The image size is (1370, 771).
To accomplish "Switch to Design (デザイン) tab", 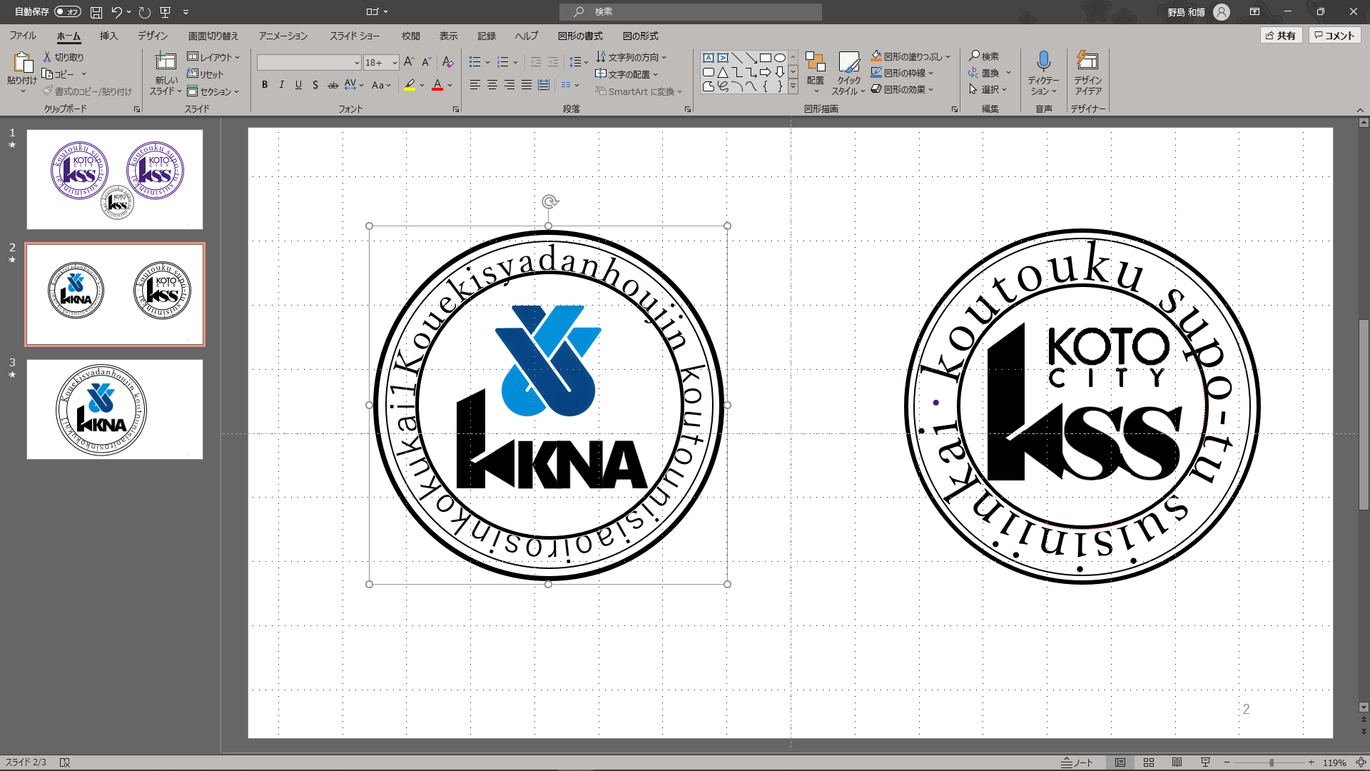I will point(153,36).
